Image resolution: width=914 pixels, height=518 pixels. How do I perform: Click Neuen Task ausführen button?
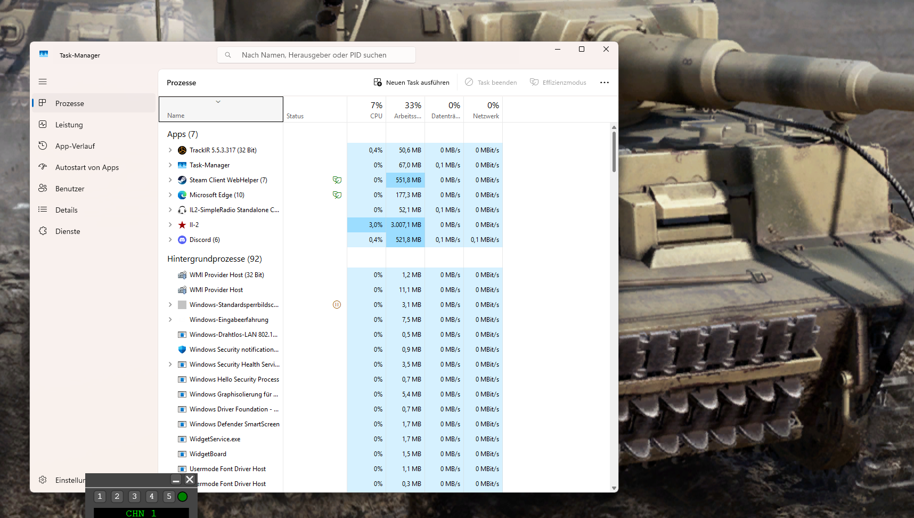coord(411,83)
